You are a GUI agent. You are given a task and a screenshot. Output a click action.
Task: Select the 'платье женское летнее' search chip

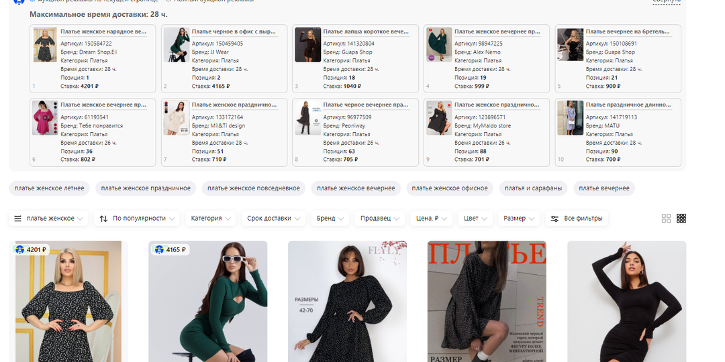tap(50, 188)
